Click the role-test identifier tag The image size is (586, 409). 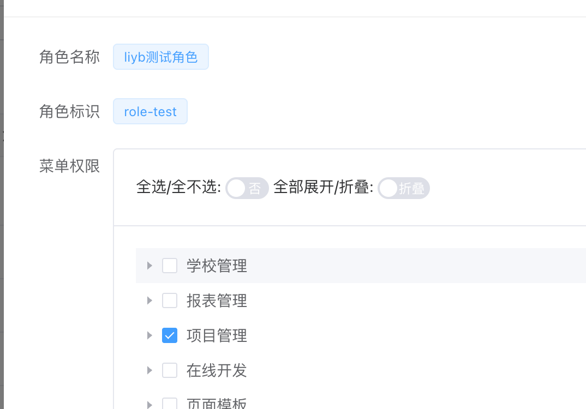[x=150, y=111]
